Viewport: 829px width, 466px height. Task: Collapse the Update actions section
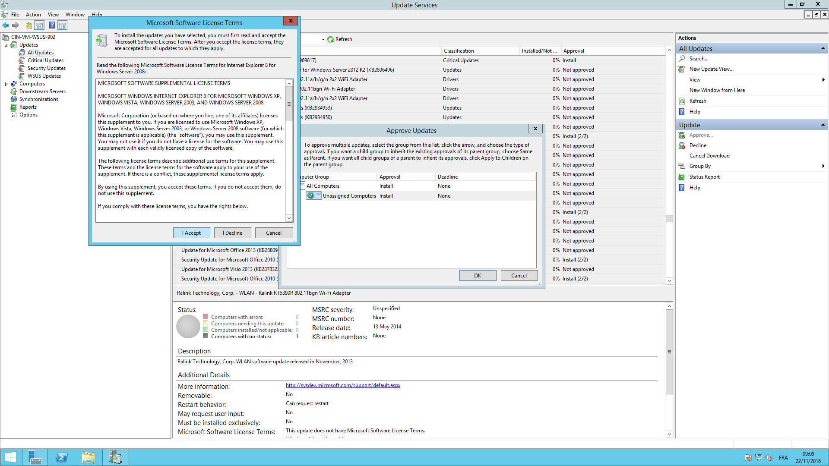tap(823, 125)
